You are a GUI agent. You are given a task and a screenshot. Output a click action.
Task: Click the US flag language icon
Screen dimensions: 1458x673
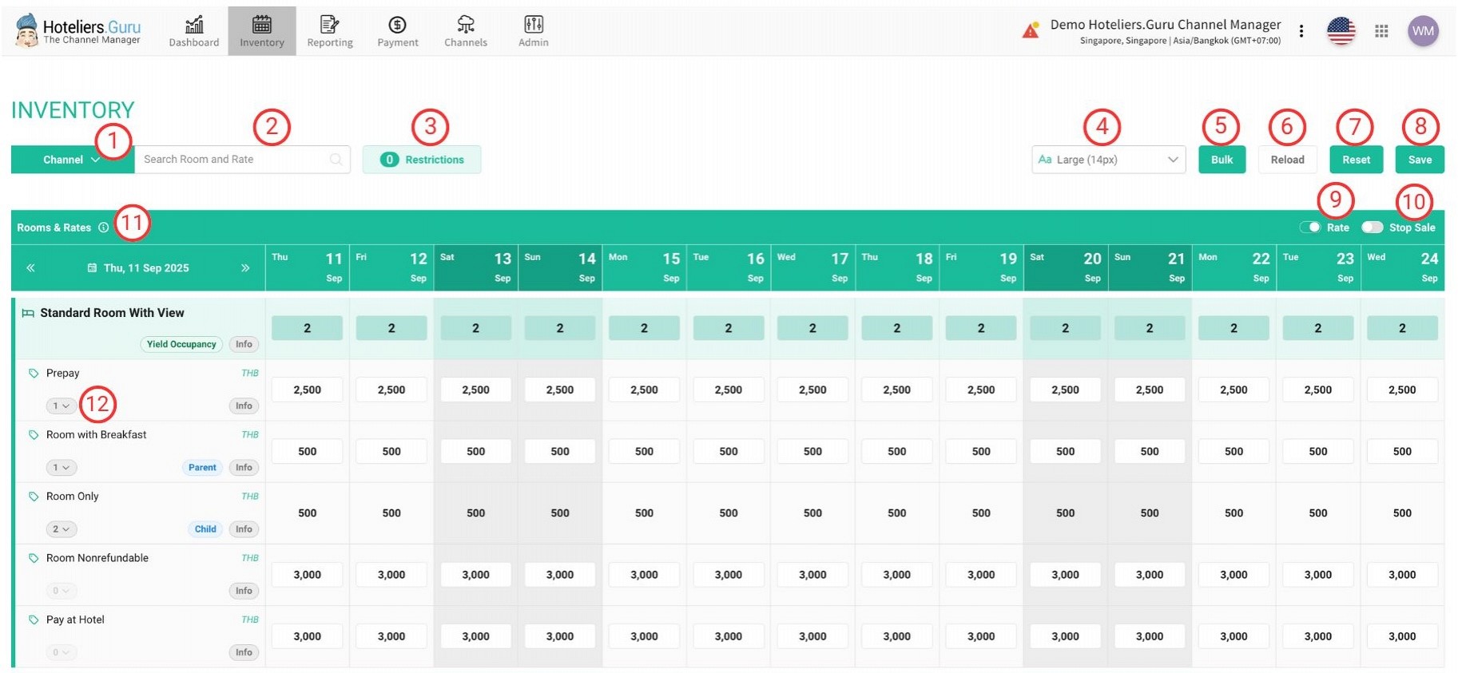click(x=1341, y=31)
